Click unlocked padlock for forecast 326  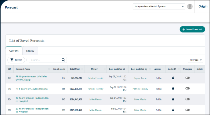click(x=173, y=110)
